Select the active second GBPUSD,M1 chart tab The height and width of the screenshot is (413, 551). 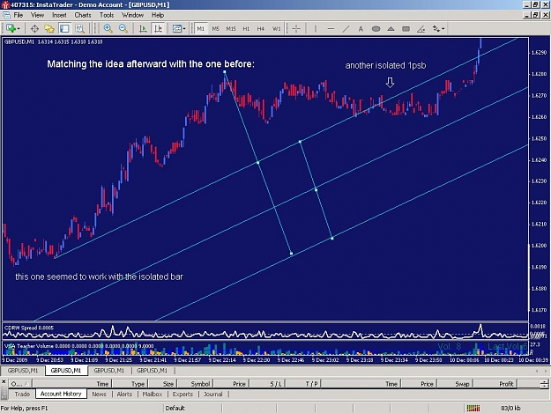click(66, 371)
